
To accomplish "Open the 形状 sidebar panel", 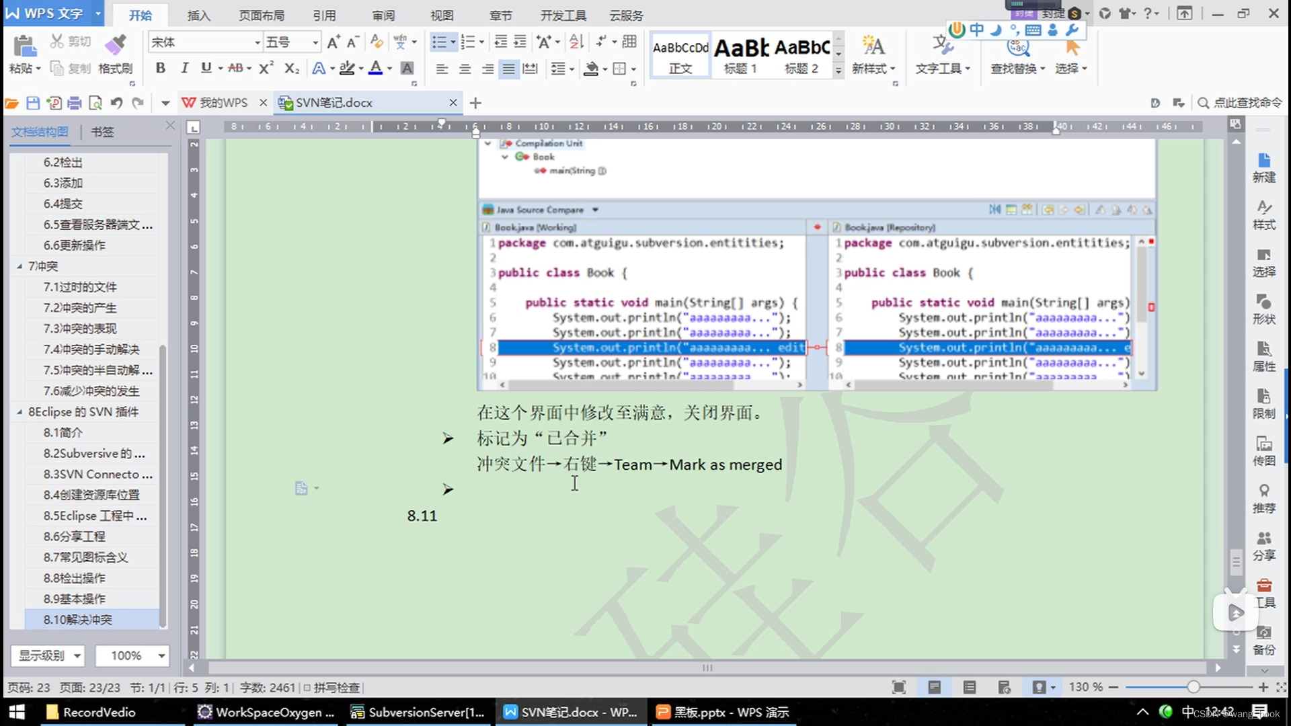I will pos(1263,309).
